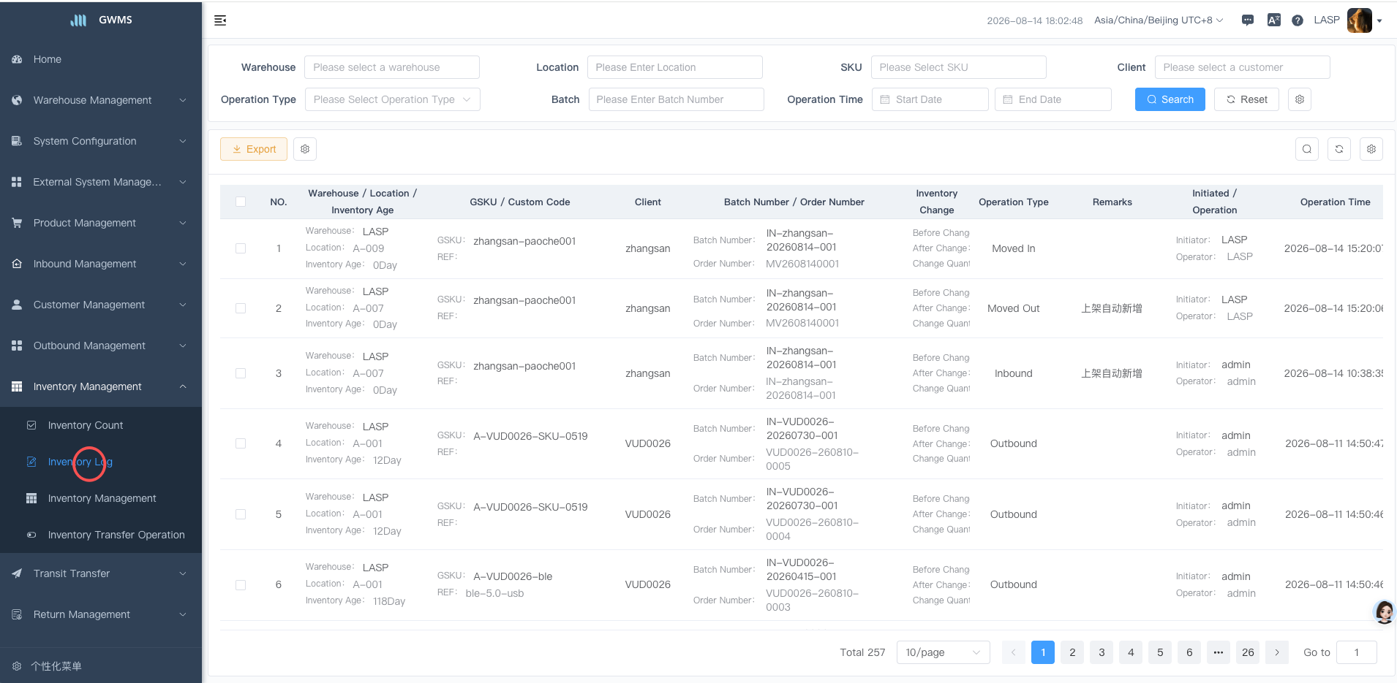Screen dimensions: 1397x683
Task: Click the Return Management icon
Action: pyautogui.click(x=17, y=614)
